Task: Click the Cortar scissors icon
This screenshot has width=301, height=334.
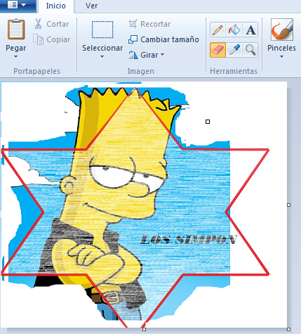Action: click(x=38, y=24)
